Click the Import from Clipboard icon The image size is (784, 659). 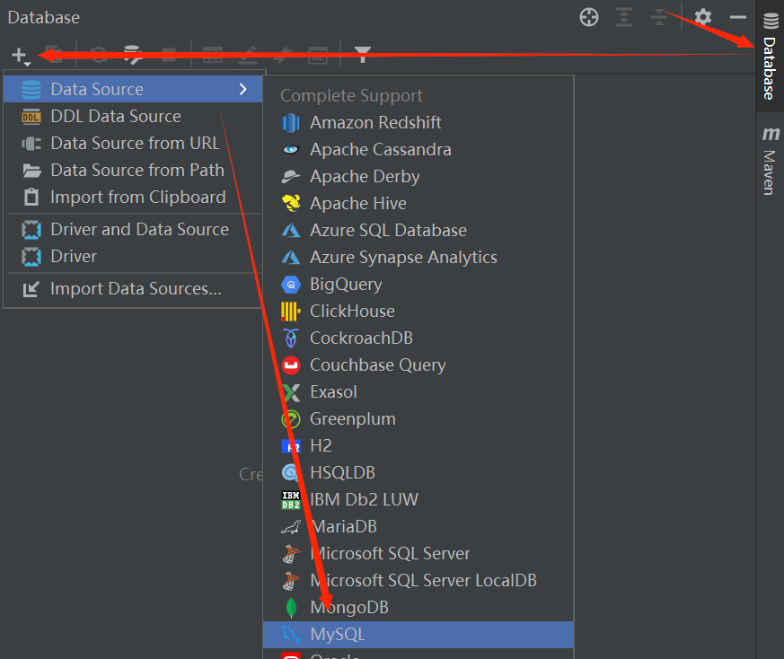(x=31, y=197)
